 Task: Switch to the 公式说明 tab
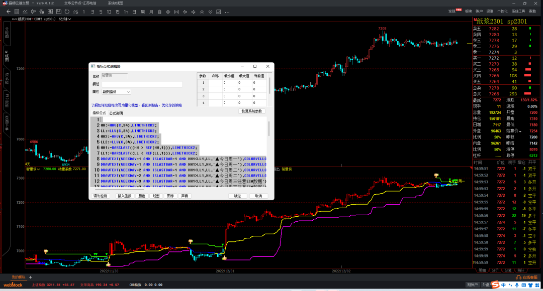(116, 113)
